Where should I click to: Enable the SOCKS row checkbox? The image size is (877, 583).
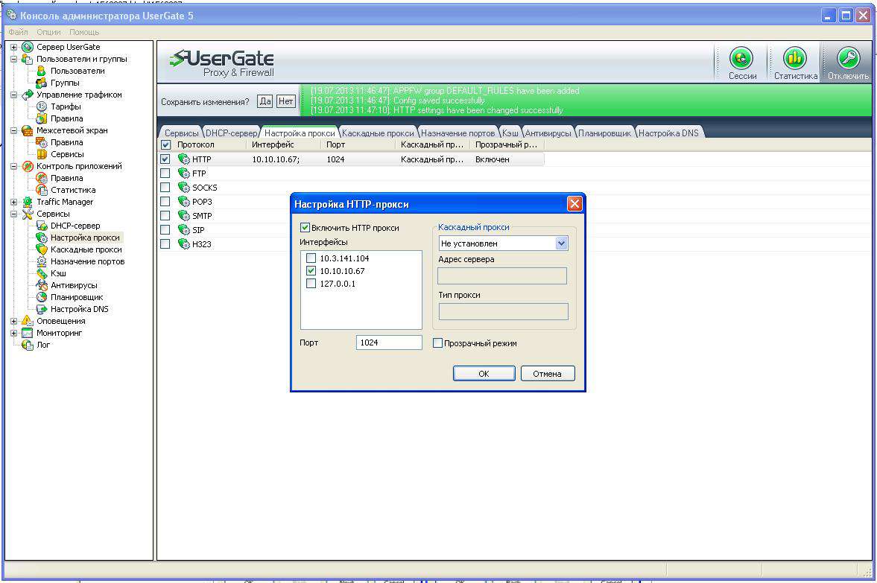(x=165, y=187)
